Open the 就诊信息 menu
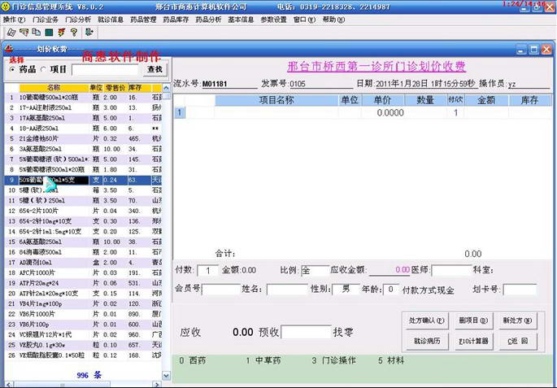This screenshot has height=388, width=557. [x=111, y=20]
